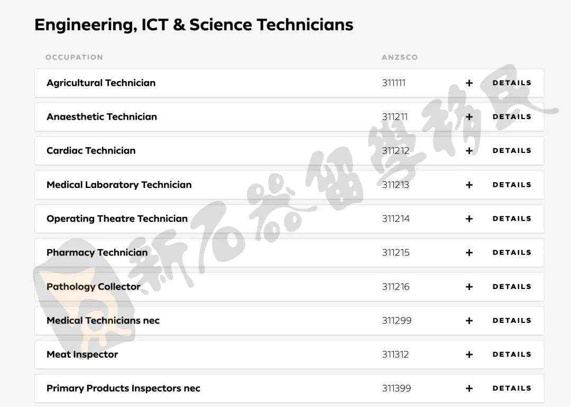The height and width of the screenshot is (407, 571).
Task: Select the Medical Laboratory Technician occupation
Action: (119, 185)
